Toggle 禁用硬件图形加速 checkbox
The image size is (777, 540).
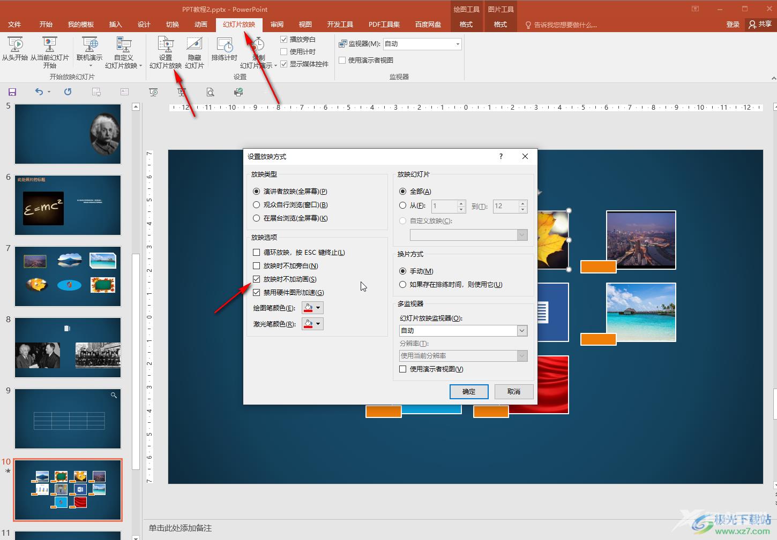256,292
